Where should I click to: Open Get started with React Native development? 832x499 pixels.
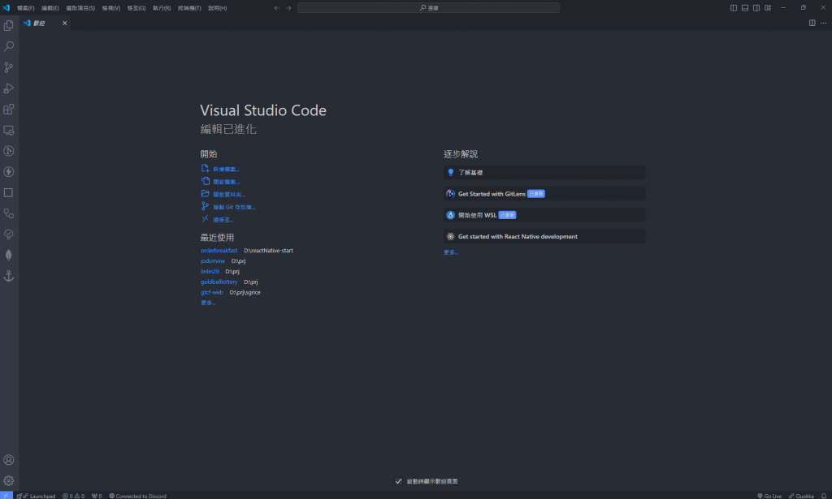pyautogui.click(x=544, y=236)
